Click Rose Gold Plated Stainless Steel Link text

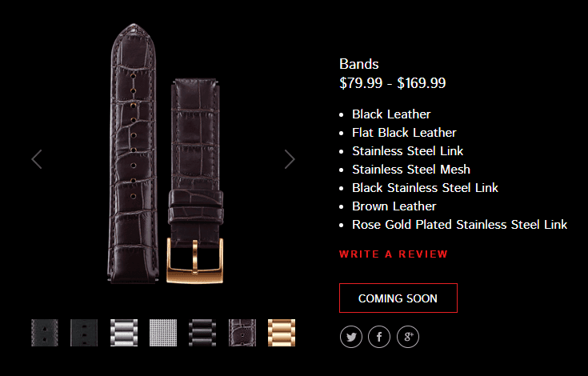[x=459, y=224]
